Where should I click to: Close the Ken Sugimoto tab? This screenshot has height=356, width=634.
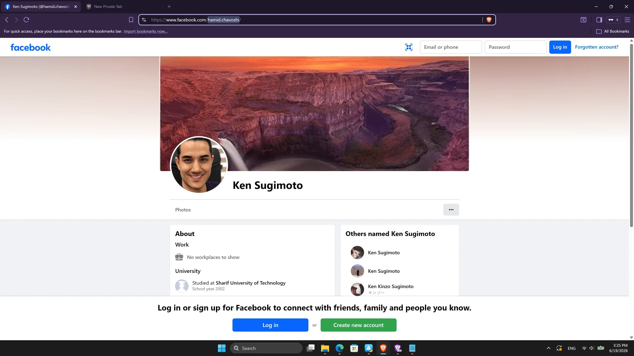click(x=76, y=7)
